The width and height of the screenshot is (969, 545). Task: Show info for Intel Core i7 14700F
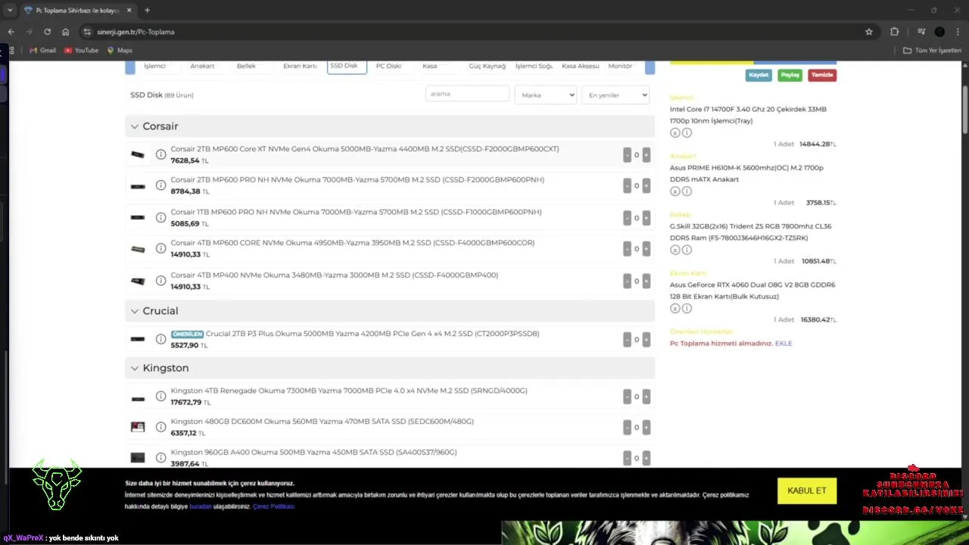point(687,132)
